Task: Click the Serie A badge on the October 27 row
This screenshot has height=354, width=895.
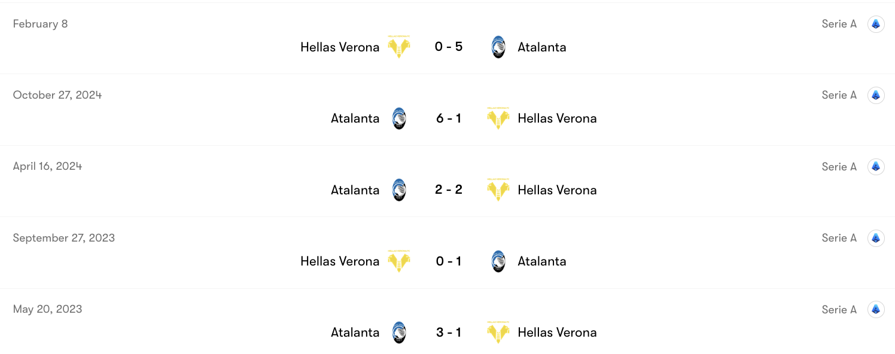Action: pos(876,94)
